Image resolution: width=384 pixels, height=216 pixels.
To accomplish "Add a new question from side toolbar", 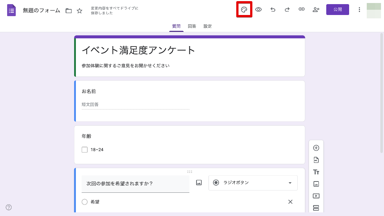I will coord(316,148).
